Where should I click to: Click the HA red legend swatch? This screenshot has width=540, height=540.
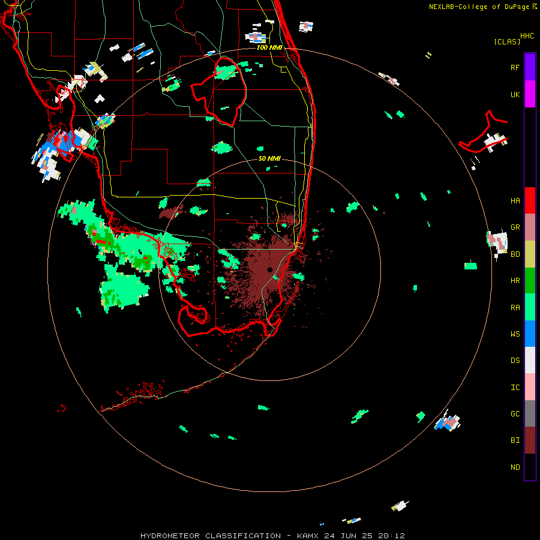[530, 200]
